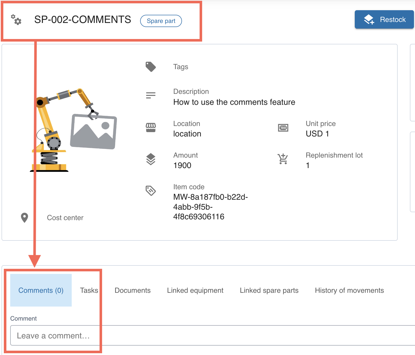
Task: Click the Location storefront icon
Action: [x=151, y=128]
